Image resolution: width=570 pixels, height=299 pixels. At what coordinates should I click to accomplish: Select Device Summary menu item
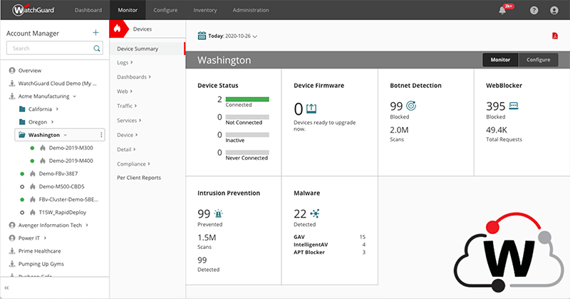[147, 49]
